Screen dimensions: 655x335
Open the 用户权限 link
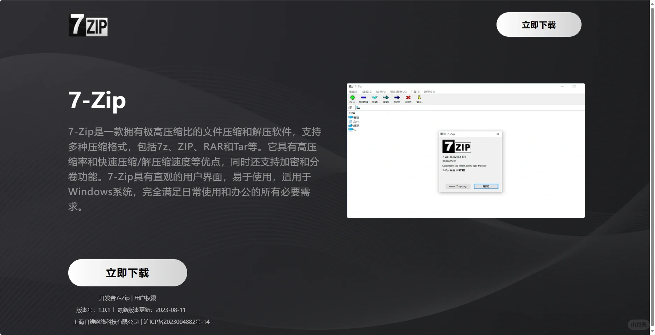click(x=145, y=298)
